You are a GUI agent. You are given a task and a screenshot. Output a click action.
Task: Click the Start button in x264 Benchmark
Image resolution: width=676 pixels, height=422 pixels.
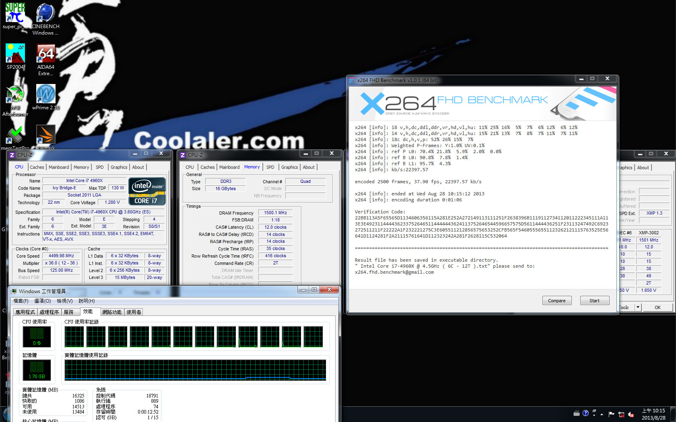(x=594, y=301)
